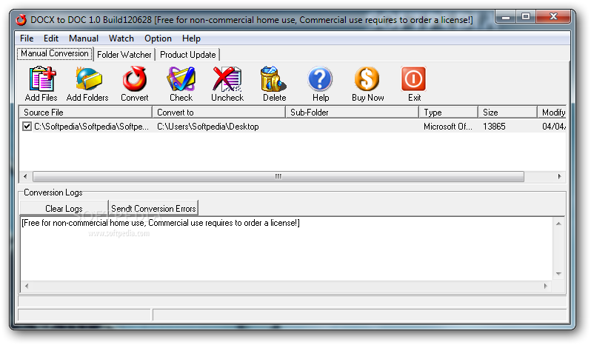Screen dimensions: 591x345
Task: Open the Watch menu
Action: [121, 38]
